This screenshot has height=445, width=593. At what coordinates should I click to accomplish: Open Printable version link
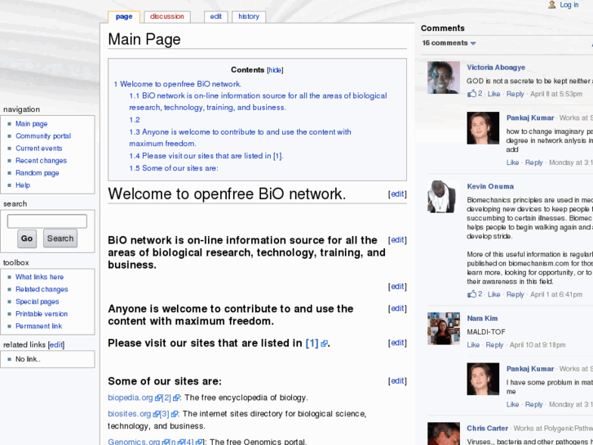[x=42, y=314]
